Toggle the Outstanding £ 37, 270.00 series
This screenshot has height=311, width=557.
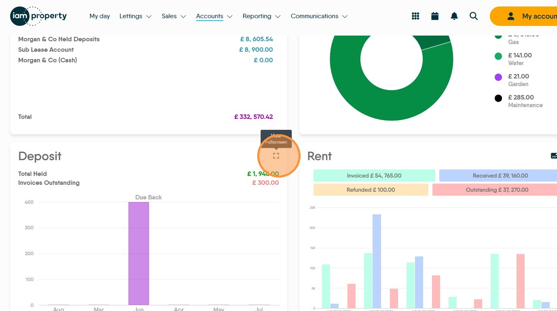tap(495, 190)
